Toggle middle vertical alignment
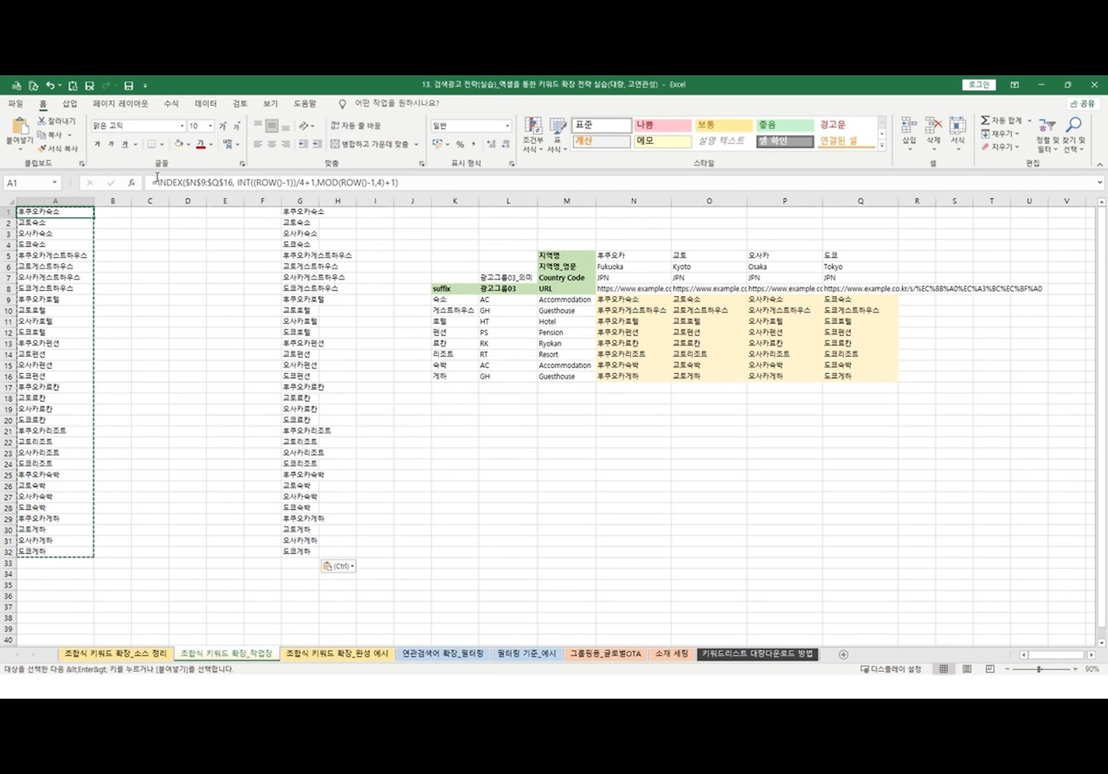Viewport: 1108px width, 774px height. tap(272, 126)
